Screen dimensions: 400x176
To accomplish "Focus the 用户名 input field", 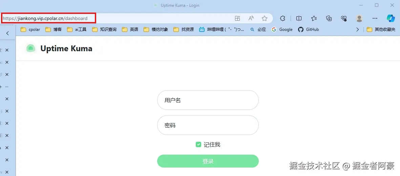I will (208, 100).
